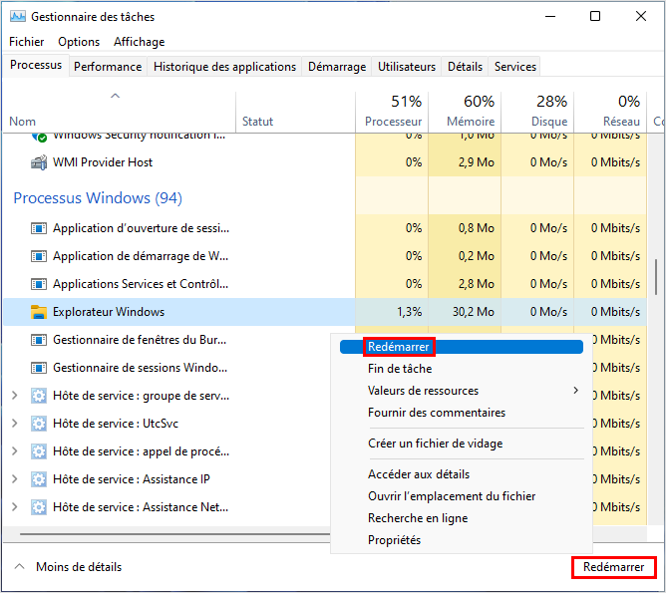
Task: Switch to Historique des applications tab
Action: pos(224,67)
